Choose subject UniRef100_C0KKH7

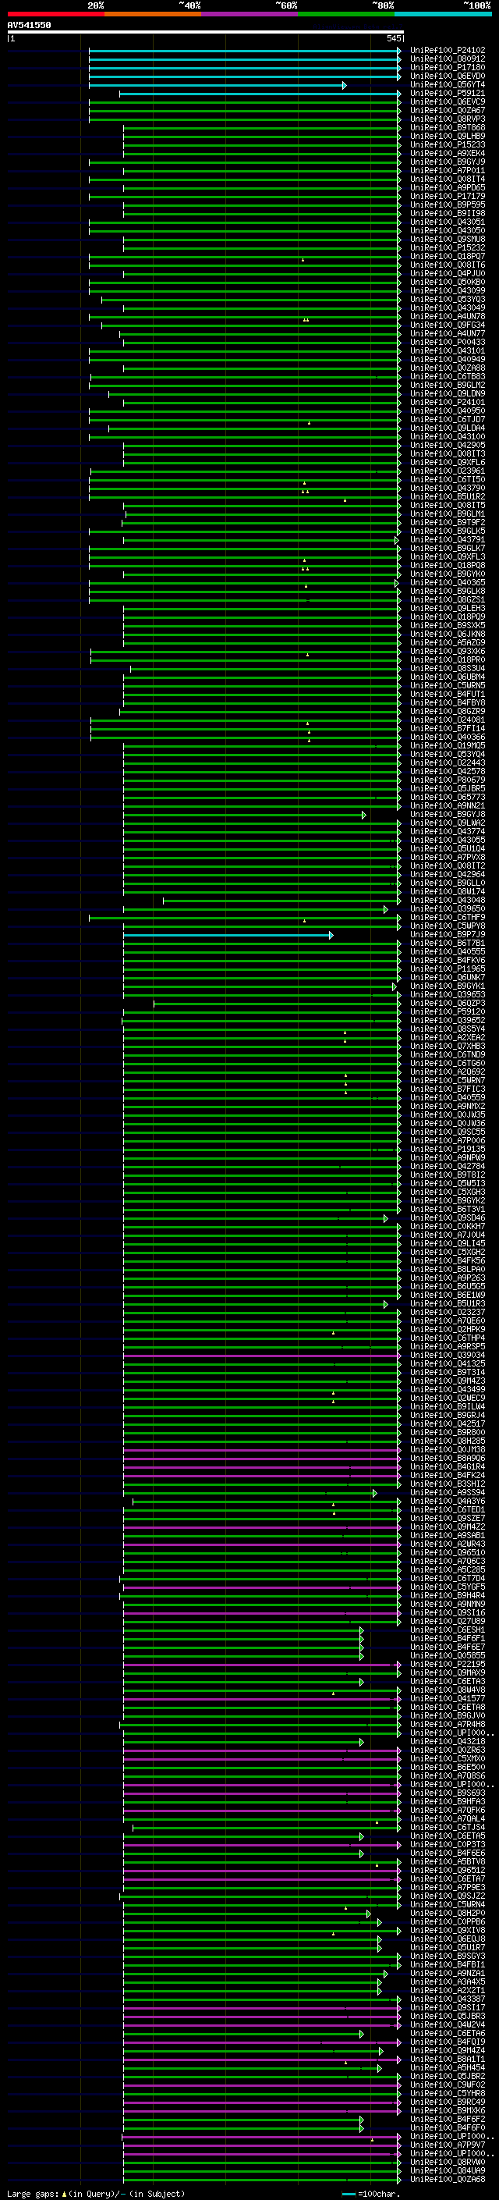448,1226
